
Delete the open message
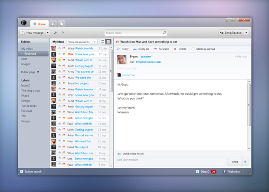click(180, 49)
